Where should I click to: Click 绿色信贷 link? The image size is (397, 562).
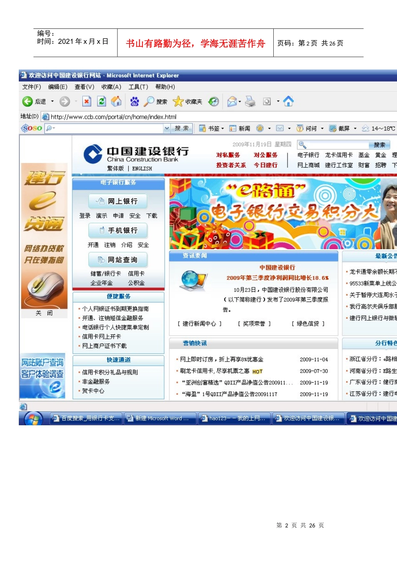click(308, 324)
